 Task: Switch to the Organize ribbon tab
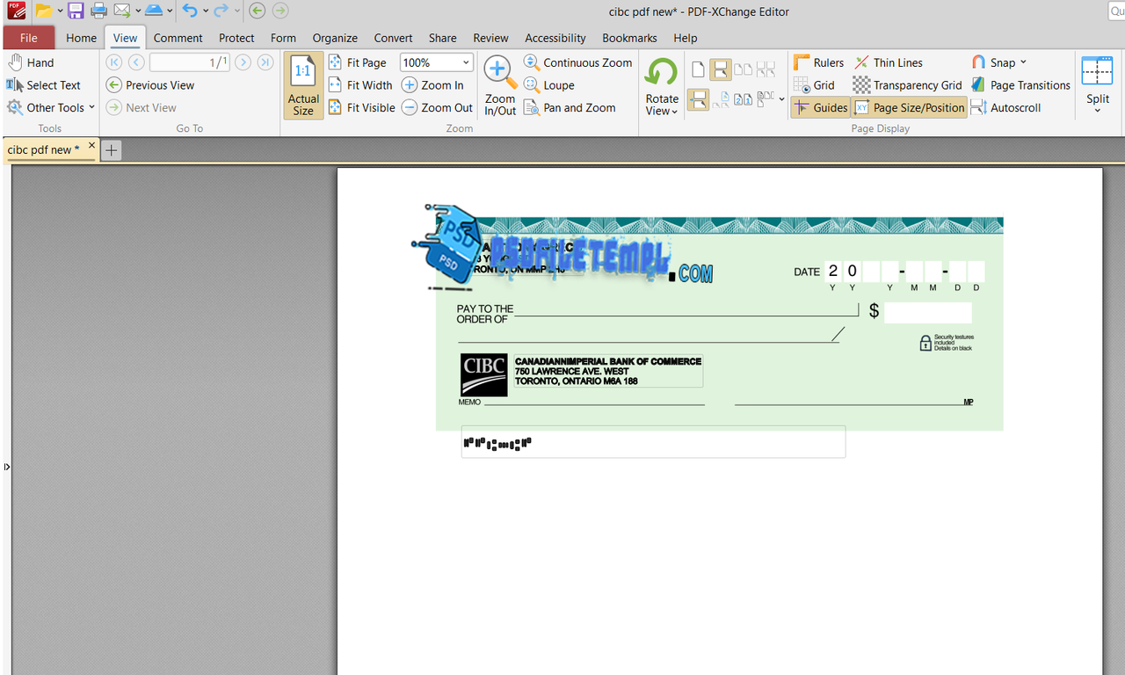[x=335, y=38]
